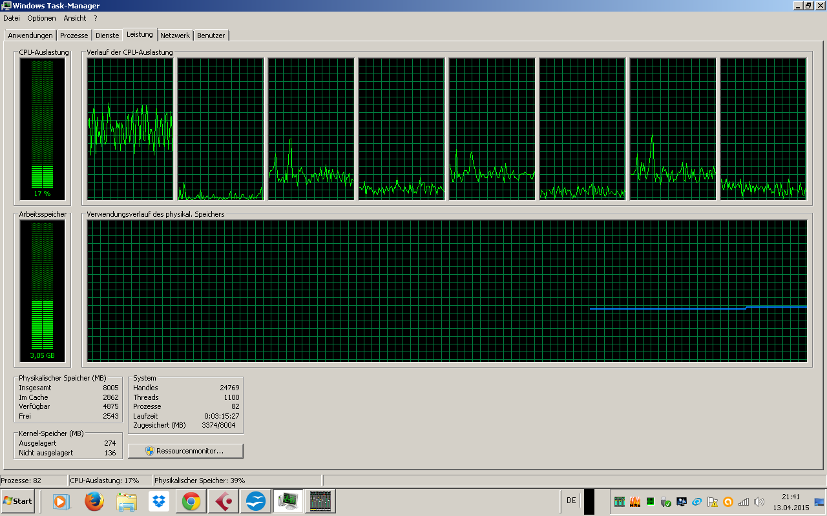This screenshot has width=827, height=516.
Task: Open the Ressourcenmonitor button
Action: (x=185, y=451)
